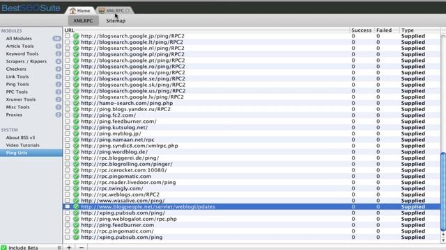Check the box for rpc.weblogs.com/RPC2
446x250 pixels.
click(68, 194)
